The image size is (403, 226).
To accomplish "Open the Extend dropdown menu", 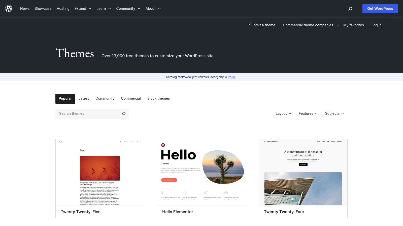I will point(83,9).
